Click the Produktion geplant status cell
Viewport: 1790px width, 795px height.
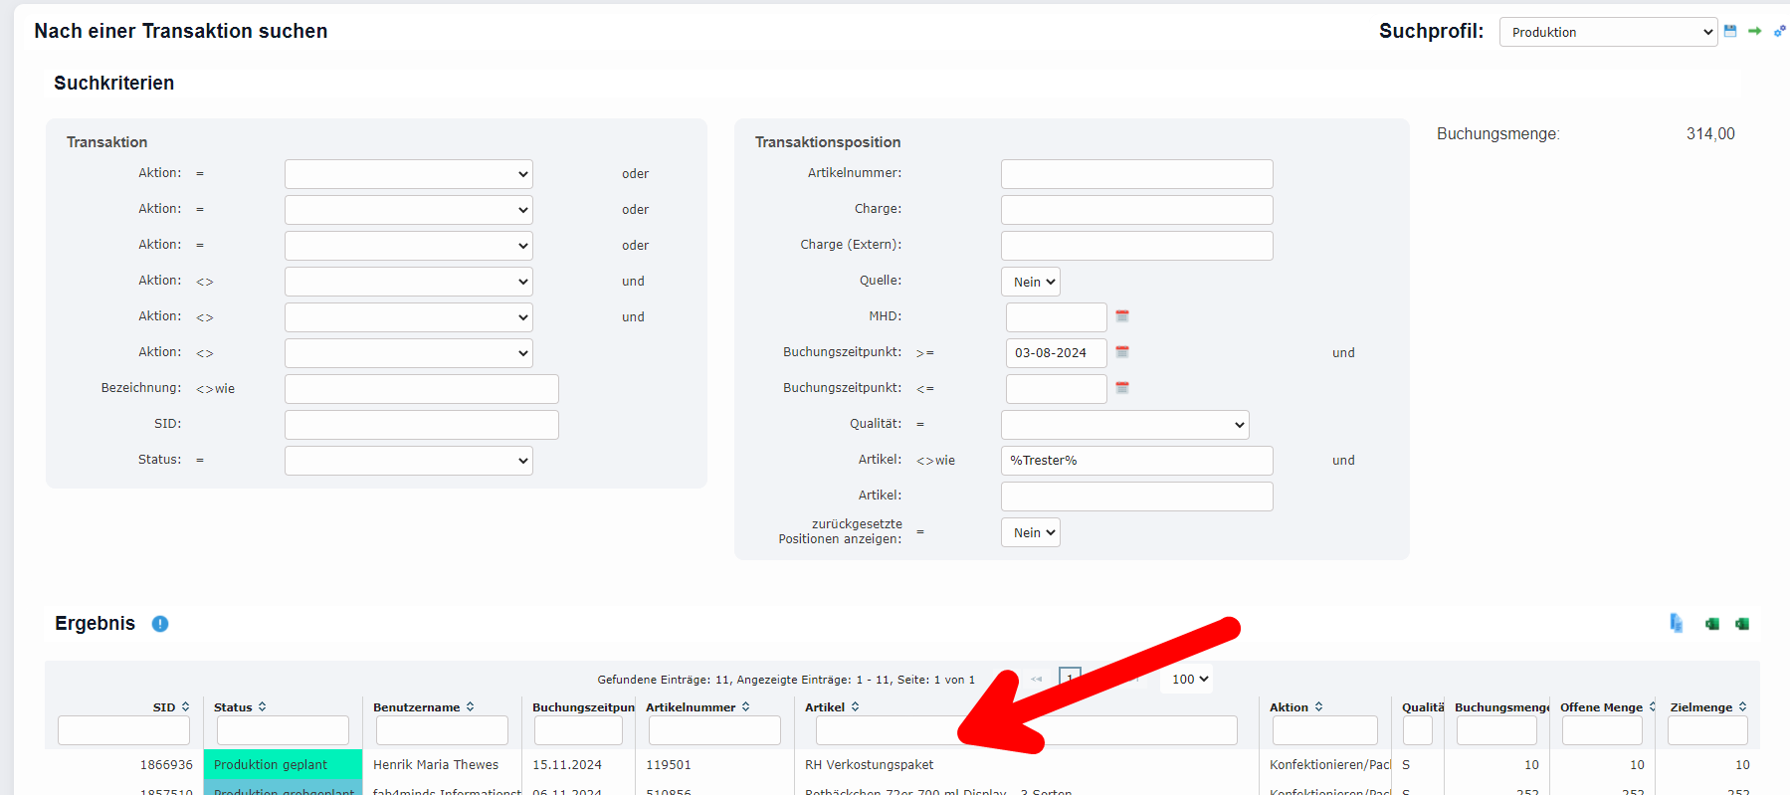tap(283, 765)
